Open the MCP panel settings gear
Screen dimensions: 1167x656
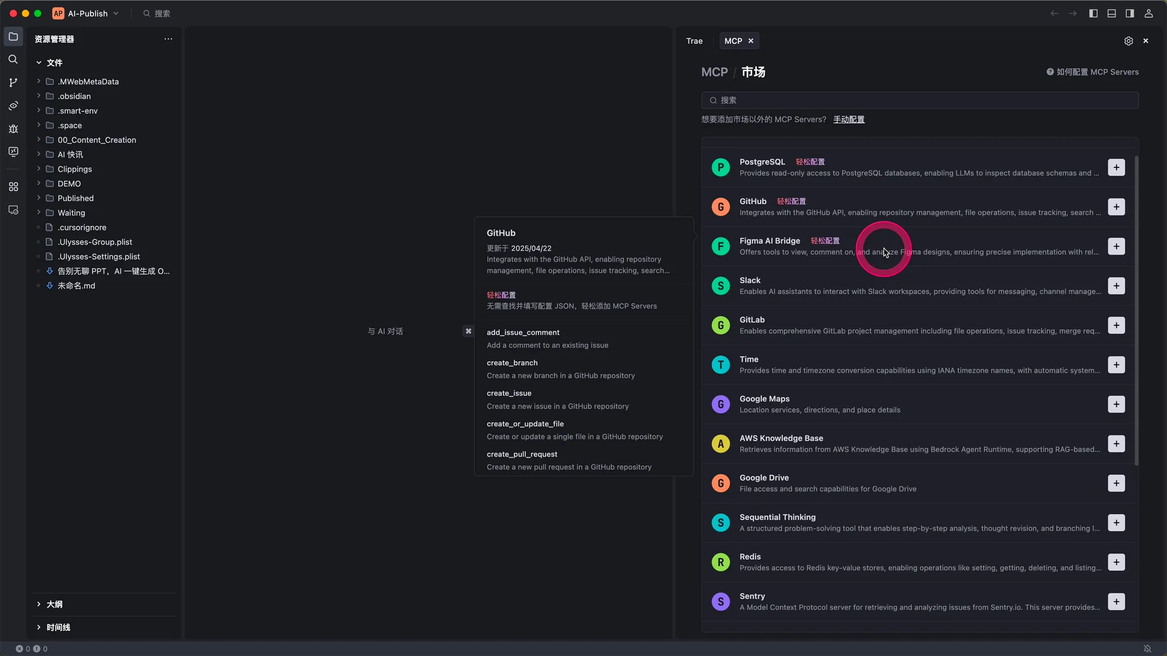tap(1128, 41)
